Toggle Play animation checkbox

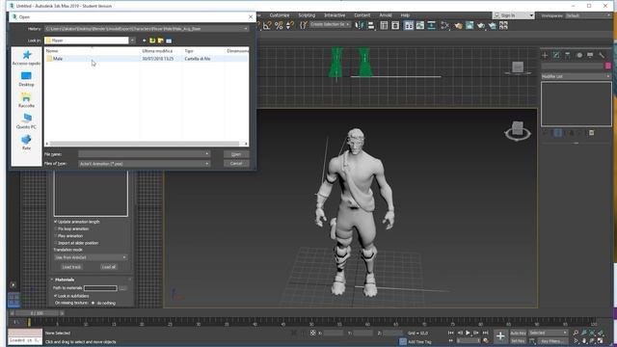56,235
